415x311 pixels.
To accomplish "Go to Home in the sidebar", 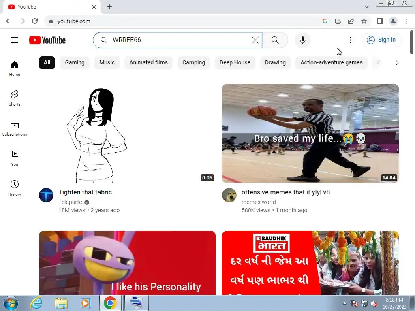I will point(15,68).
